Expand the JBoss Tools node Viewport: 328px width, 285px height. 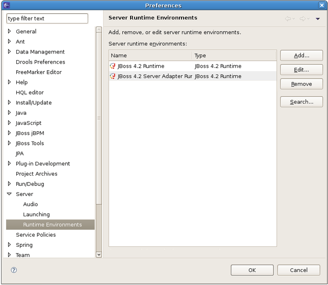(9, 144)
